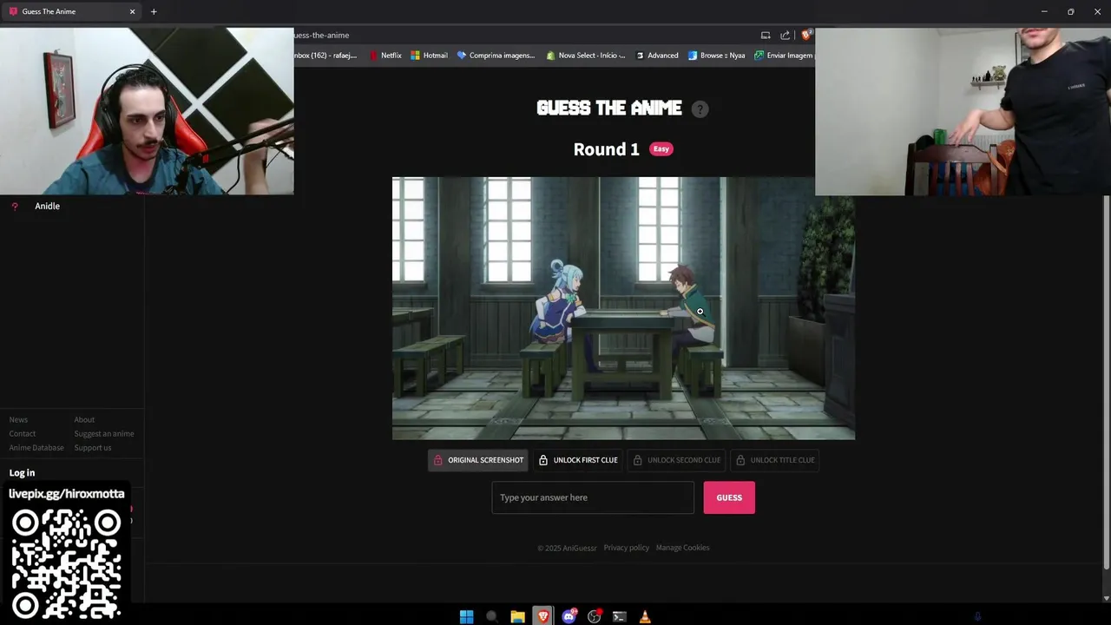
Task: Open the Manage Cookies footer link
Action: pos(682,548)
